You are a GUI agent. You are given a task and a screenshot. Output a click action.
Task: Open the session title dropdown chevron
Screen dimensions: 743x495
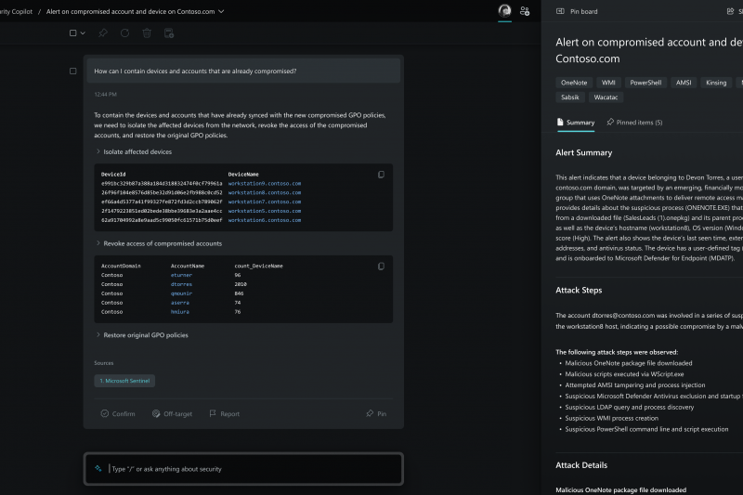(221, 11)
